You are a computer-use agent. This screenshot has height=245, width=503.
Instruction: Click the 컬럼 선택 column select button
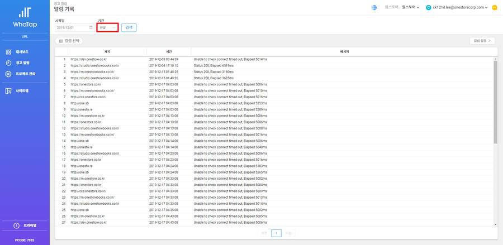point(69,41)
